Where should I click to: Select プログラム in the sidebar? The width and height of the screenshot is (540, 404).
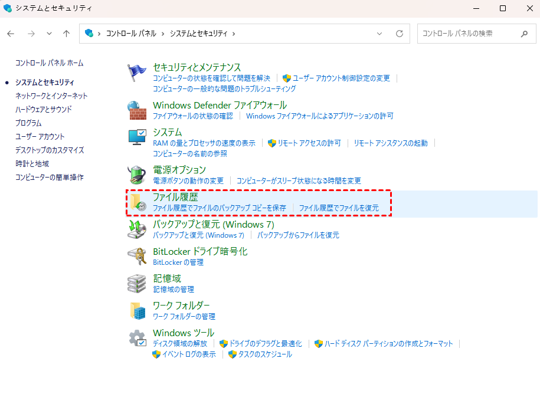point(28,123)
